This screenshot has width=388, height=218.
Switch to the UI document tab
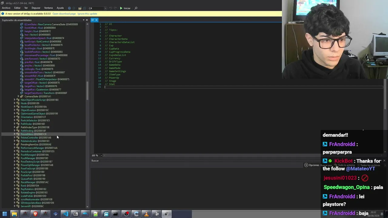[x=92, y=20]
